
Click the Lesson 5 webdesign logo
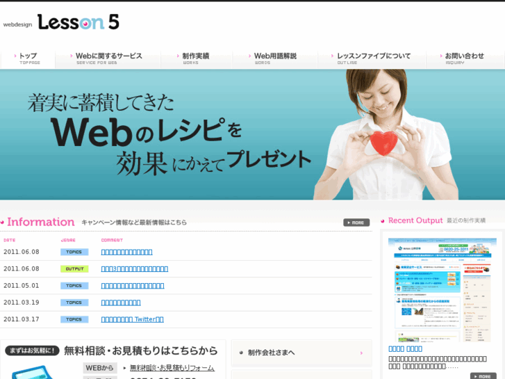(x=61, y=22)
